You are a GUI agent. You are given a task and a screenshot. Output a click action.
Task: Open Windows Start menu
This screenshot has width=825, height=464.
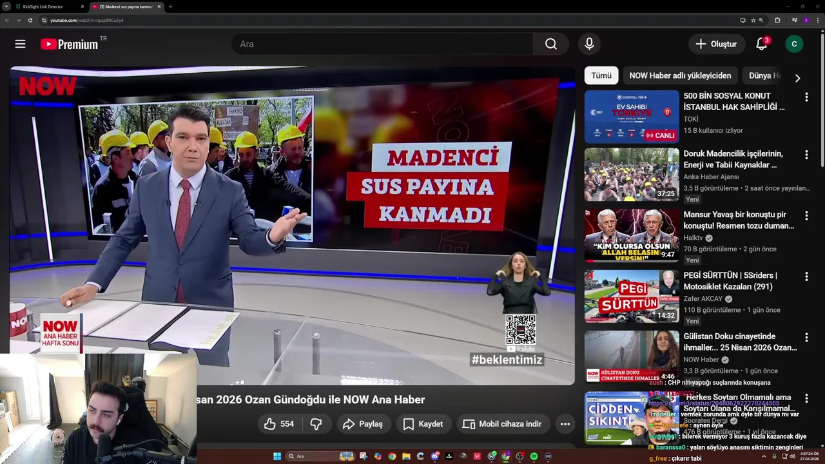[x=277, y=456]
